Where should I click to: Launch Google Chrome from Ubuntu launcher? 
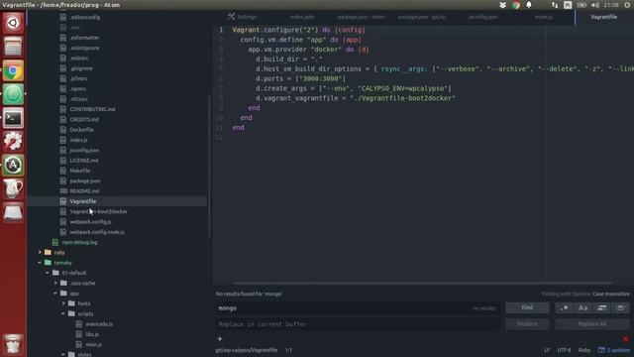pos(13,70)
